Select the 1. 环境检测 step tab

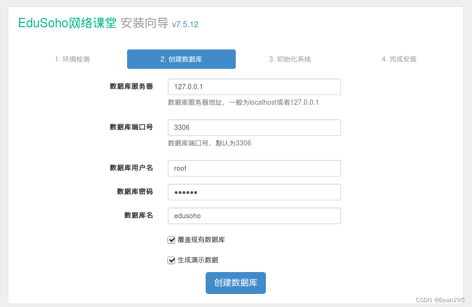pos(72,59)
